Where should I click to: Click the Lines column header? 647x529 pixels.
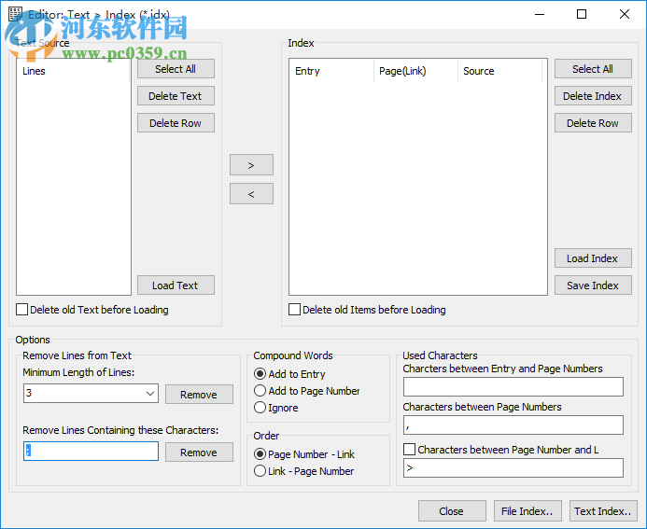click(74, 71)
